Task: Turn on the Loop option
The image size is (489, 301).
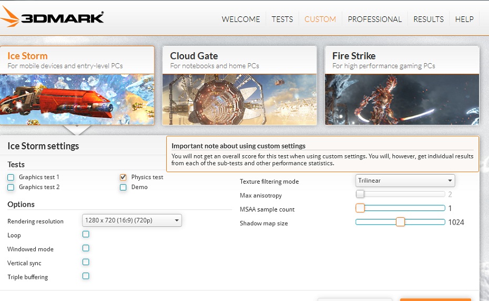Action: 86,234
